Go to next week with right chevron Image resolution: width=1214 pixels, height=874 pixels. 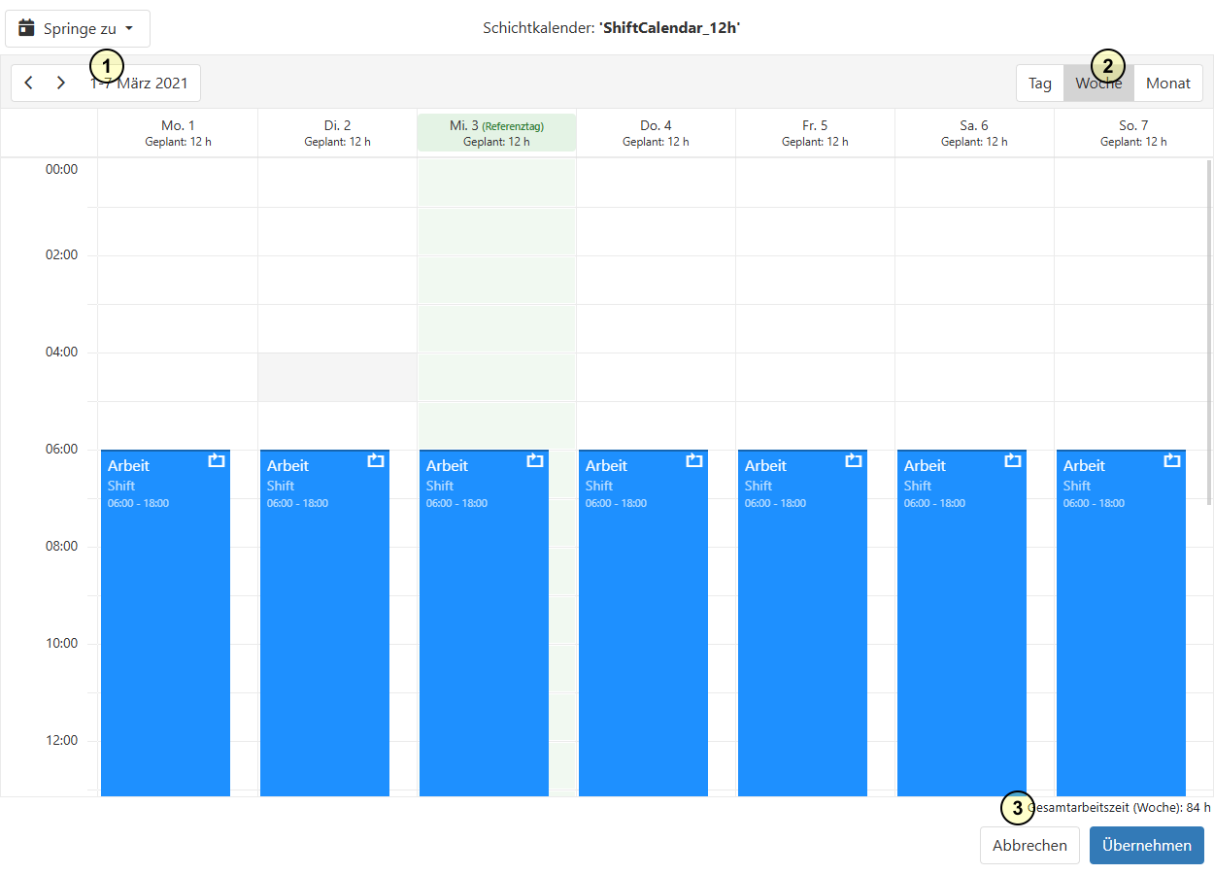click(x=61, y=83)
